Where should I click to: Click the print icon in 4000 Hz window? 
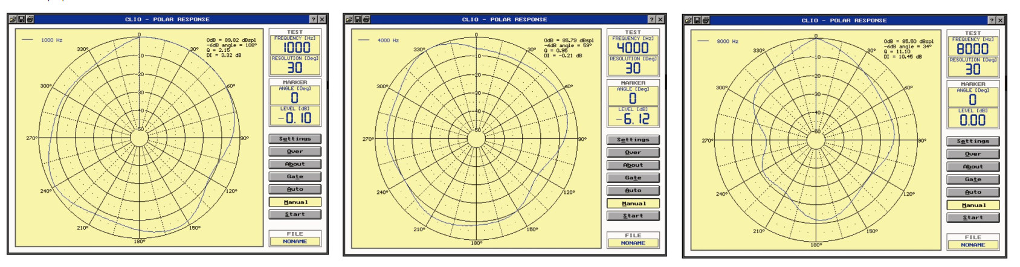point(366,19)
